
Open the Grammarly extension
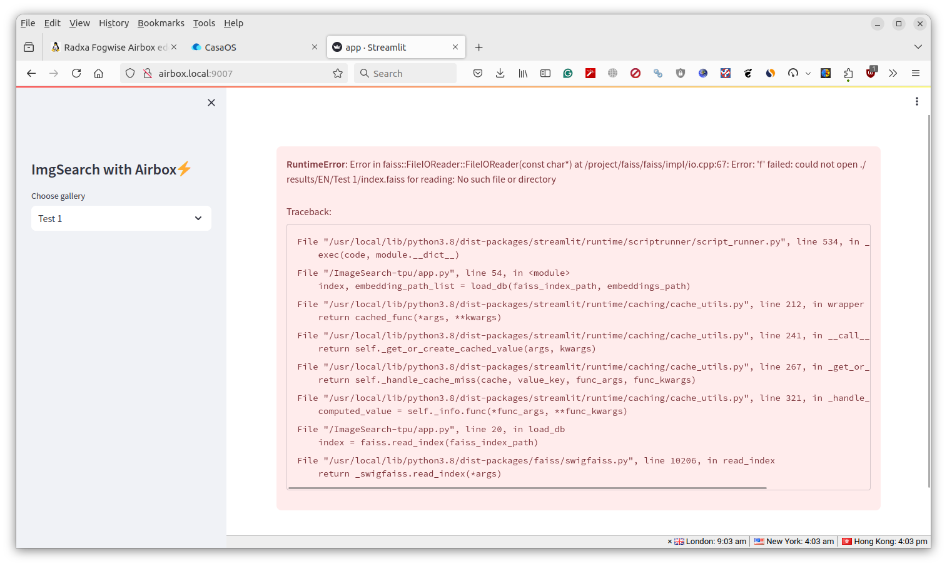[568, 73]
